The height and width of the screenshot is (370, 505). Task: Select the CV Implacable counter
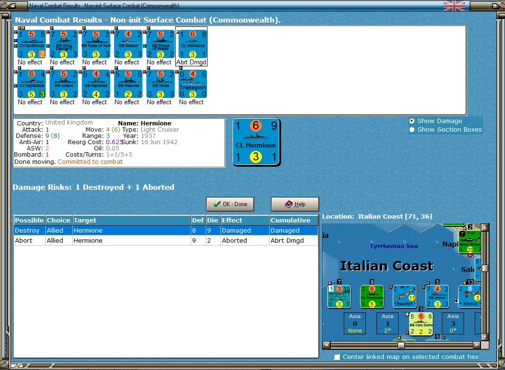31,84
